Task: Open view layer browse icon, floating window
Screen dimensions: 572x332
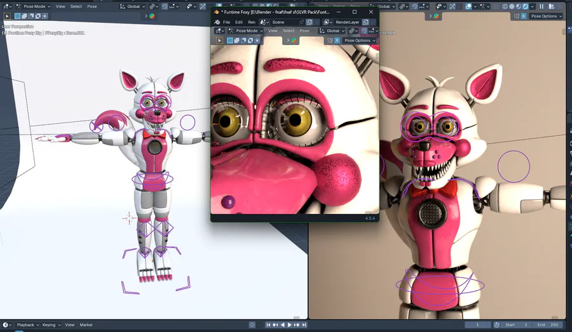Action: [328, 22]
